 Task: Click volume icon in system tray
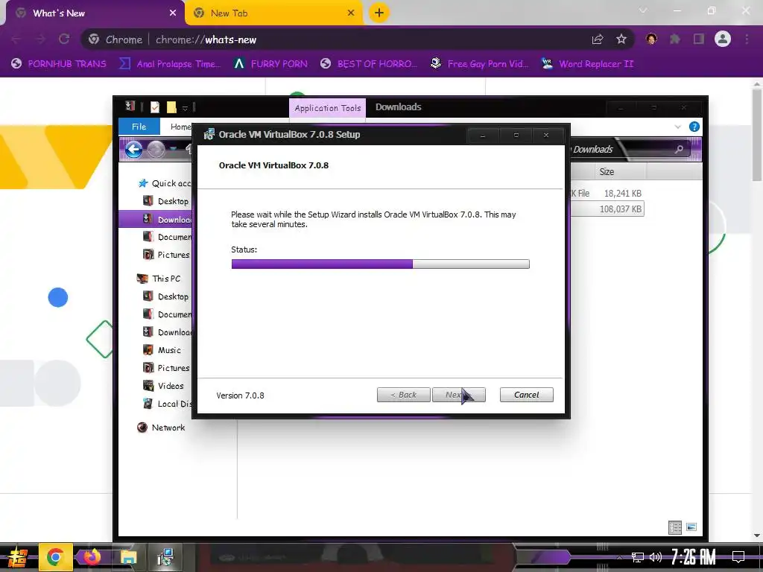click(x=656, y=557)
